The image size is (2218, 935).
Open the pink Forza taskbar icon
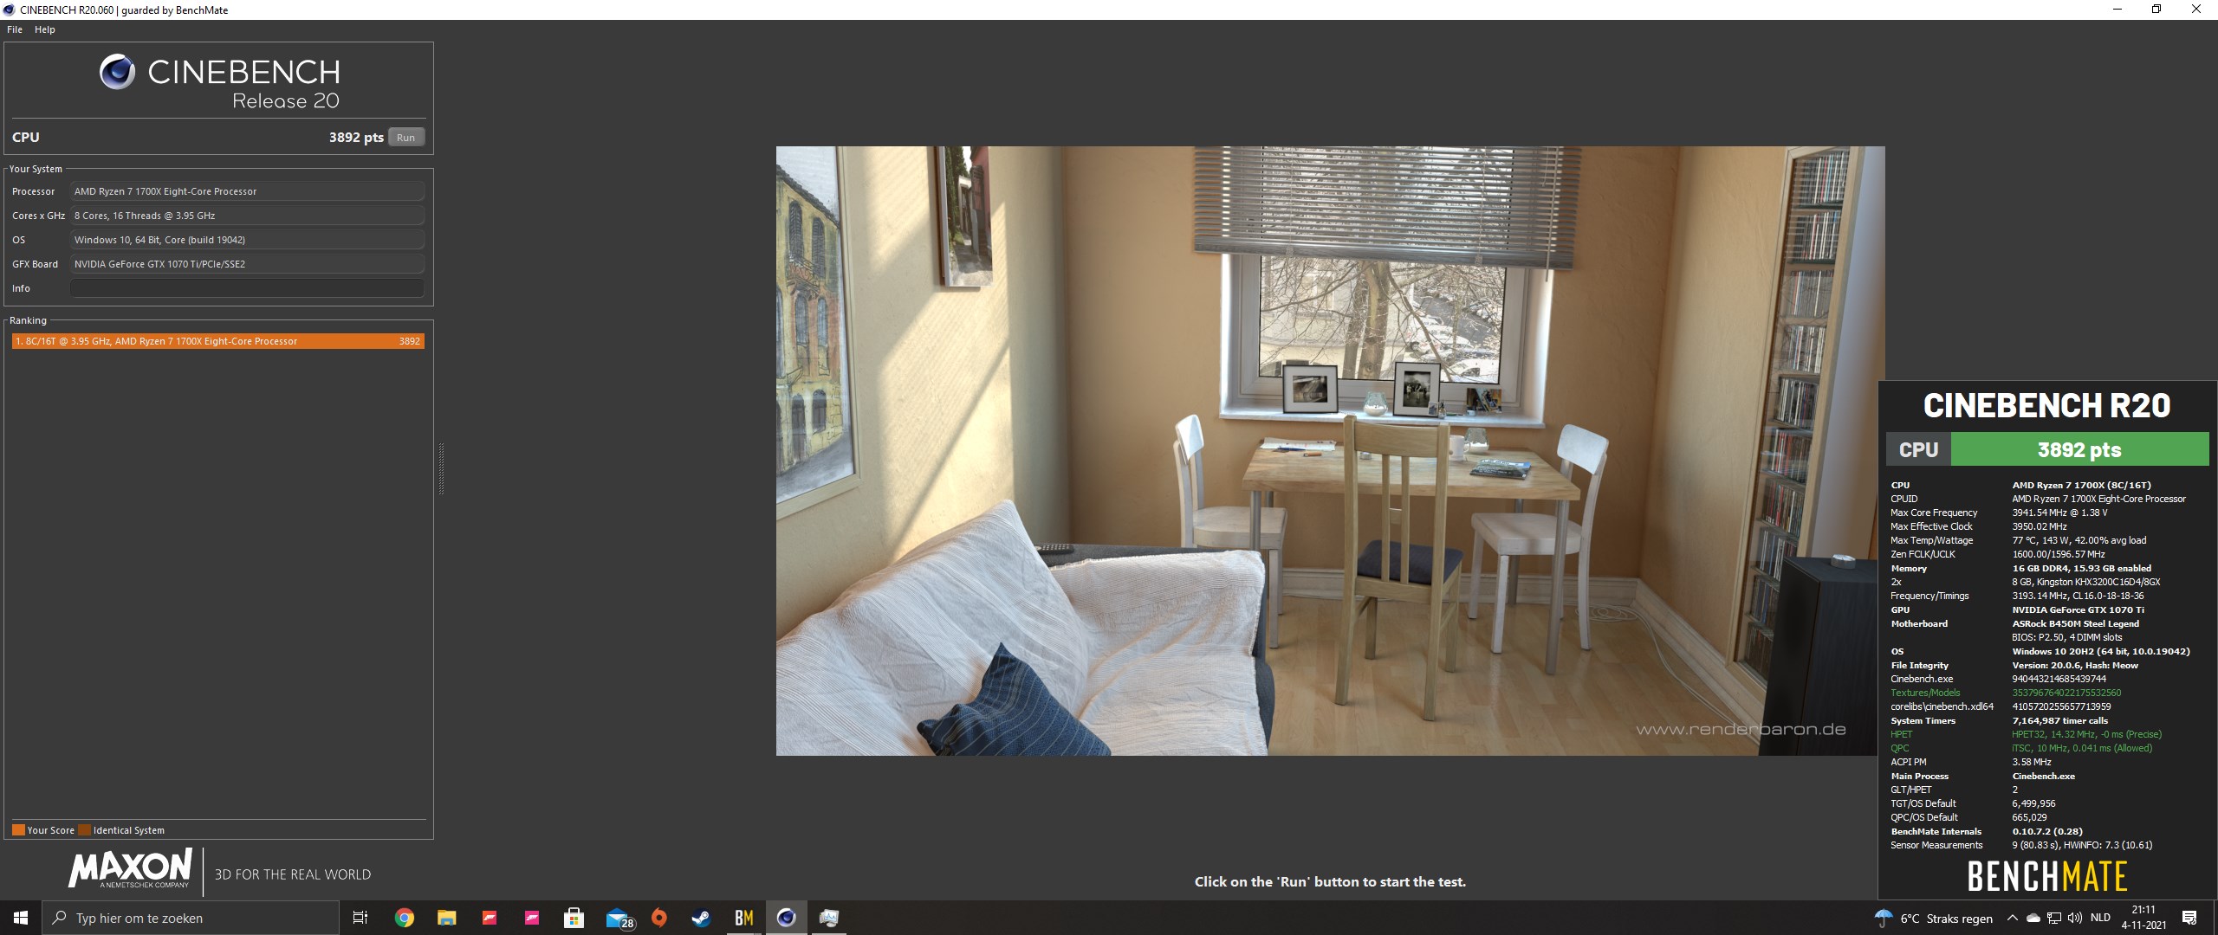tap(531, 918)
